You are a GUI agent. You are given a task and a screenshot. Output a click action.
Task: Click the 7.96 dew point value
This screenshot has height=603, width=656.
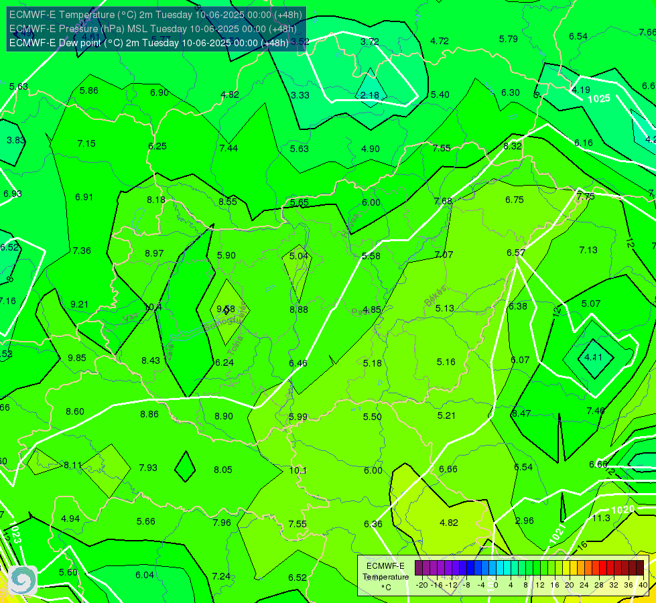pos(222,523)
